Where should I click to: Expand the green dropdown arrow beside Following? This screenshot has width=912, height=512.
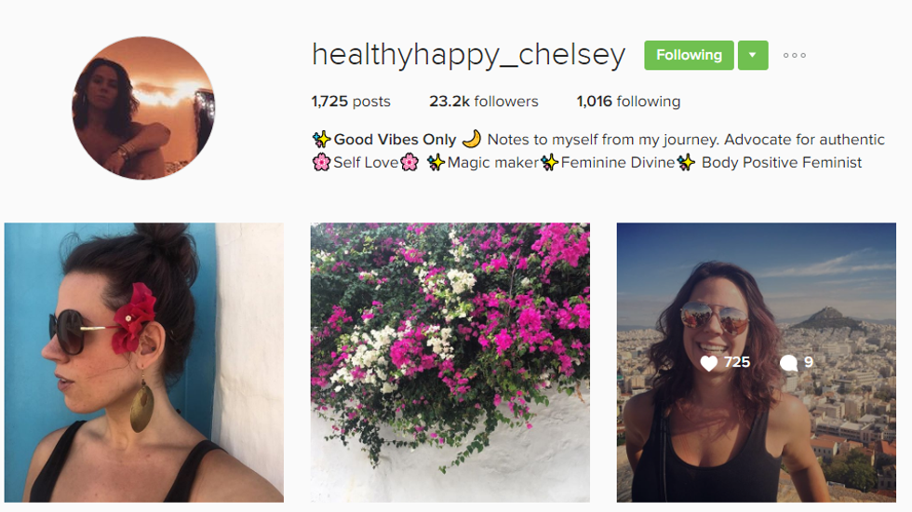point(753,55)
